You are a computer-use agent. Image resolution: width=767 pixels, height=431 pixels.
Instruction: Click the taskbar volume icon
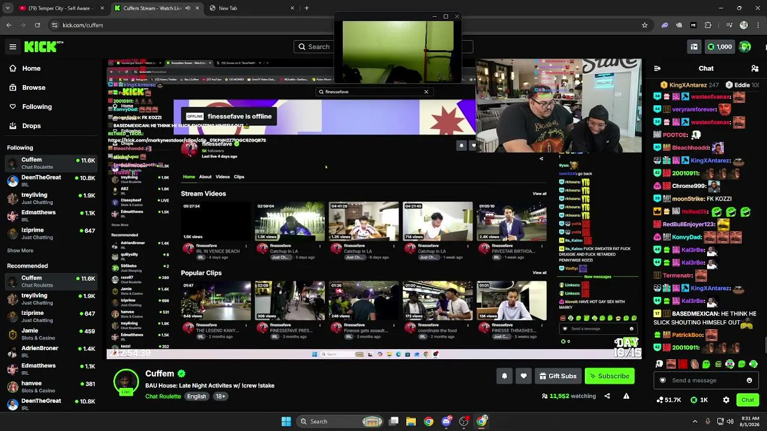(730, 421)
